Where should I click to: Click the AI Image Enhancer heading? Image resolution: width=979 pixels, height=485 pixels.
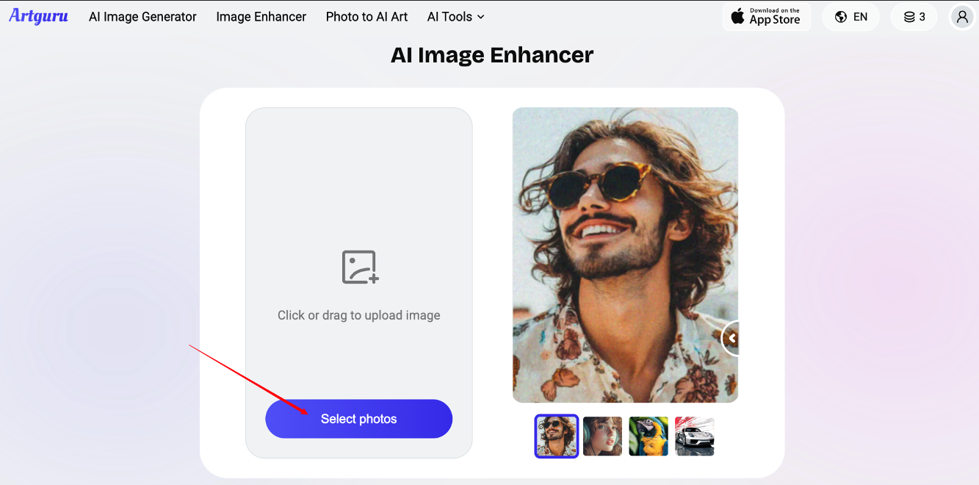click(492, 55)
